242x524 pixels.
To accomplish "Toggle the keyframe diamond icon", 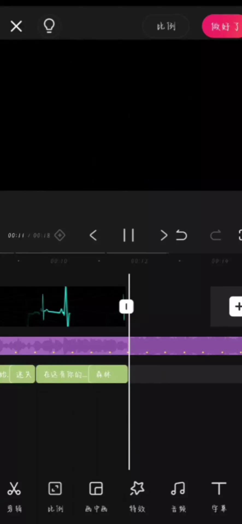I will 60,235.
